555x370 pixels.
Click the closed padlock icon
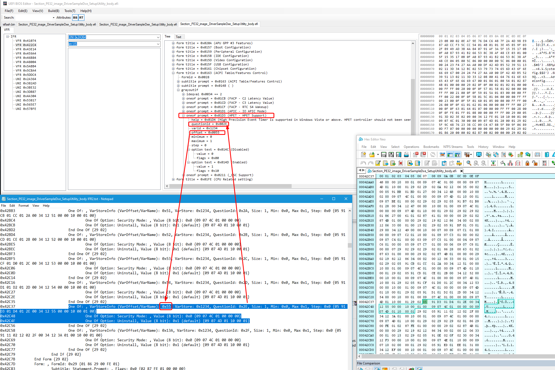point(527,163)
